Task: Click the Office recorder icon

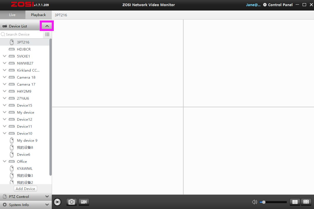Action: click(12, 161)
